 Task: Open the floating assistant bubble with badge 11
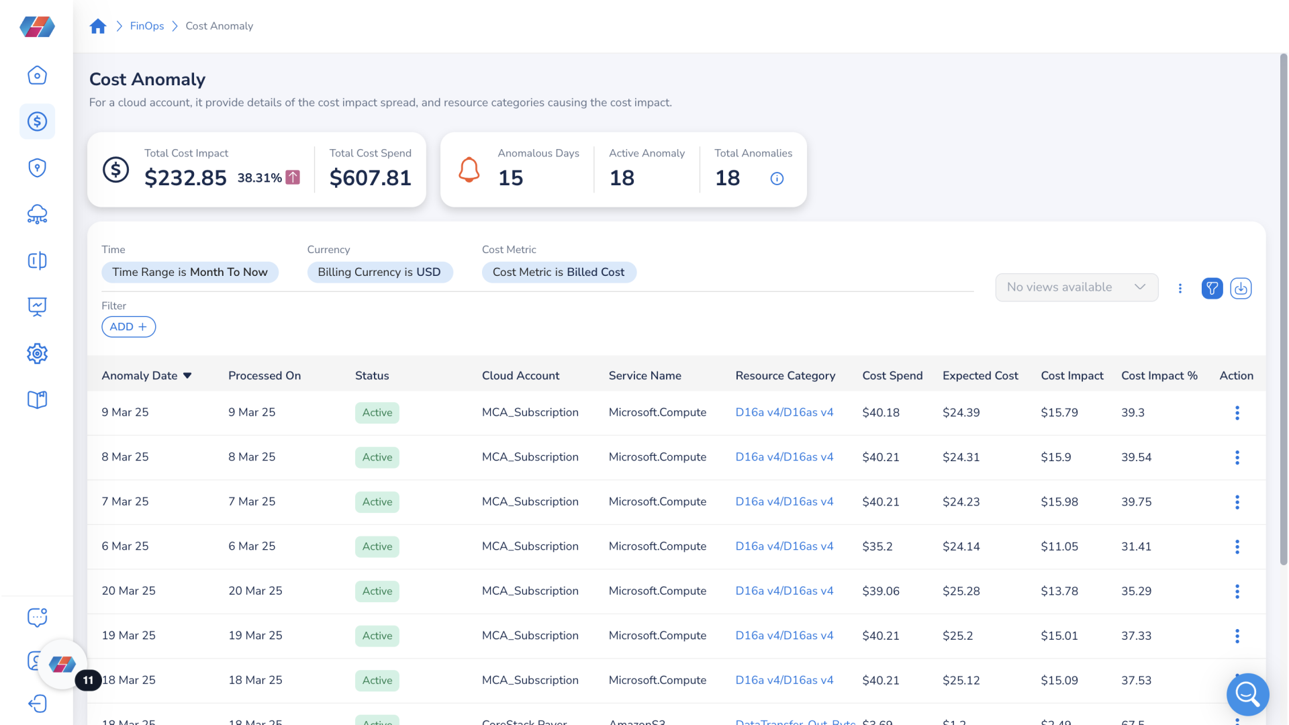coord(62,665)
